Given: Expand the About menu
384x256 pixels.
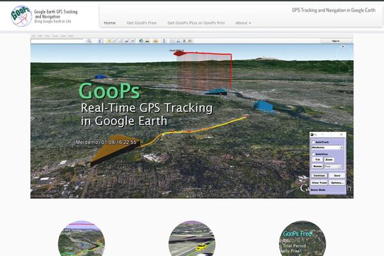Looking at the screenshot, I should 243,23.
